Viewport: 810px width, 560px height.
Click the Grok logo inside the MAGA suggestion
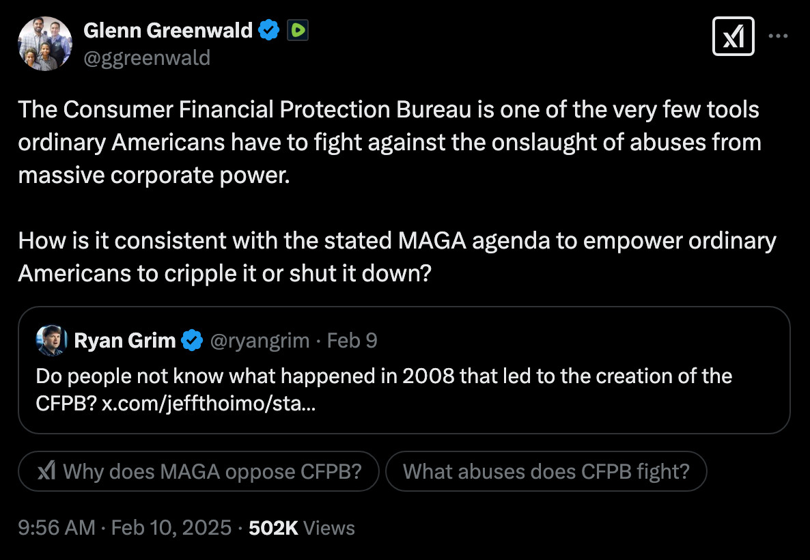coord(46,471)
